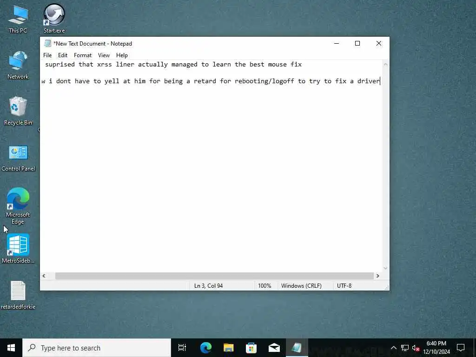Click the vertical scrollbar up arrow
The image size is (476, 357).
pyautogui.click(x=385, y=64)
